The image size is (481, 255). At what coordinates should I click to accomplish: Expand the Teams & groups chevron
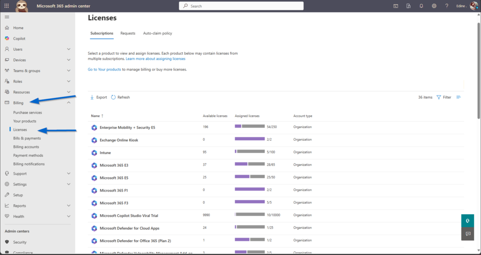tap(69, 71)
